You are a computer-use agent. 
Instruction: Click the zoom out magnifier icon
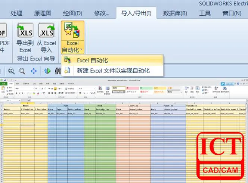(22, 71)
